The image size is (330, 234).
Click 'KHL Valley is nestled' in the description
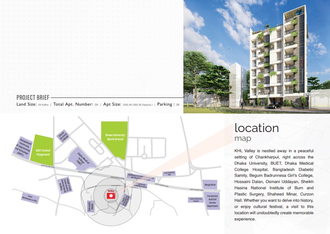tap(255, 151)
